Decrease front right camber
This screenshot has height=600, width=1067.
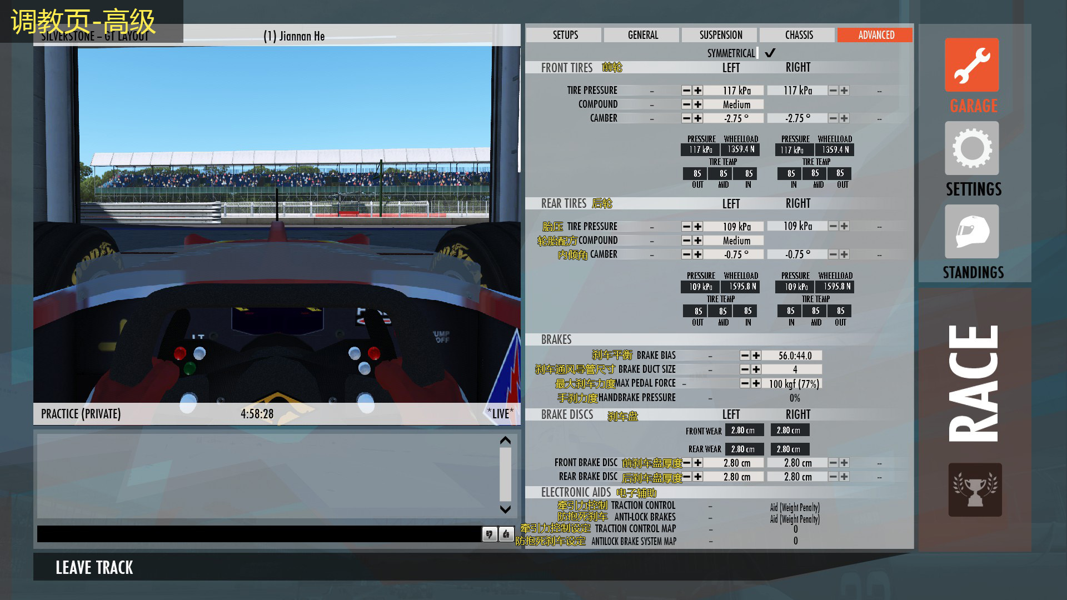tap(833, 118)
